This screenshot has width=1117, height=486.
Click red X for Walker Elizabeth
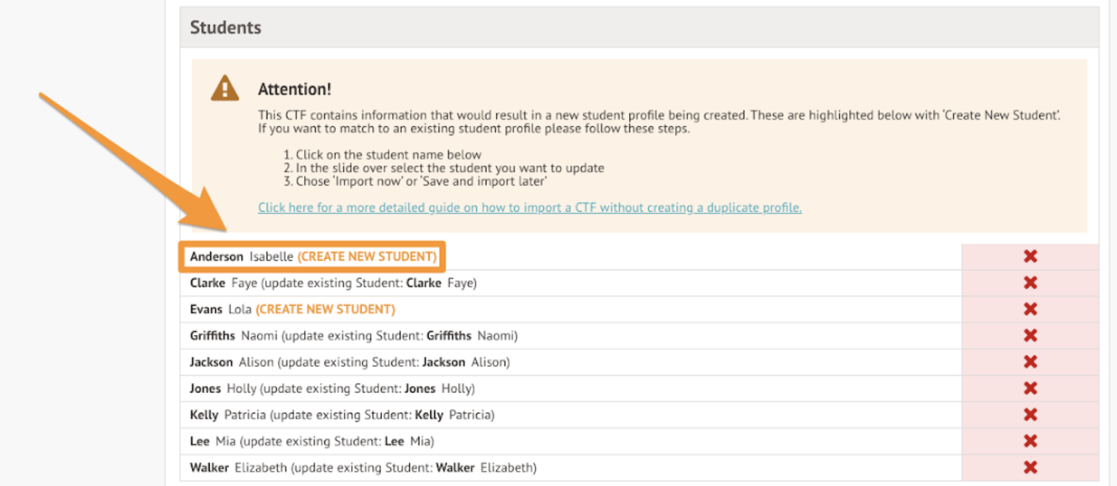click(x=1030, y=467)
